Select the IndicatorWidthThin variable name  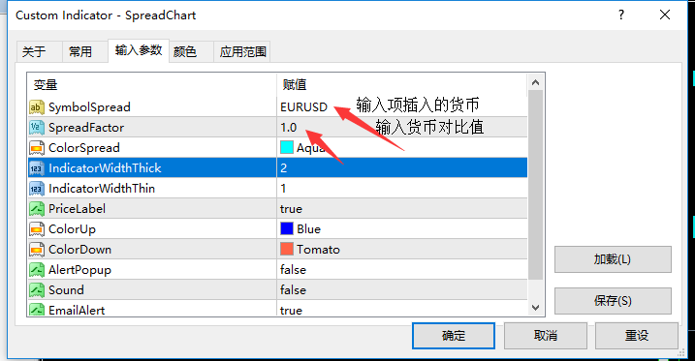coord(102,189)
